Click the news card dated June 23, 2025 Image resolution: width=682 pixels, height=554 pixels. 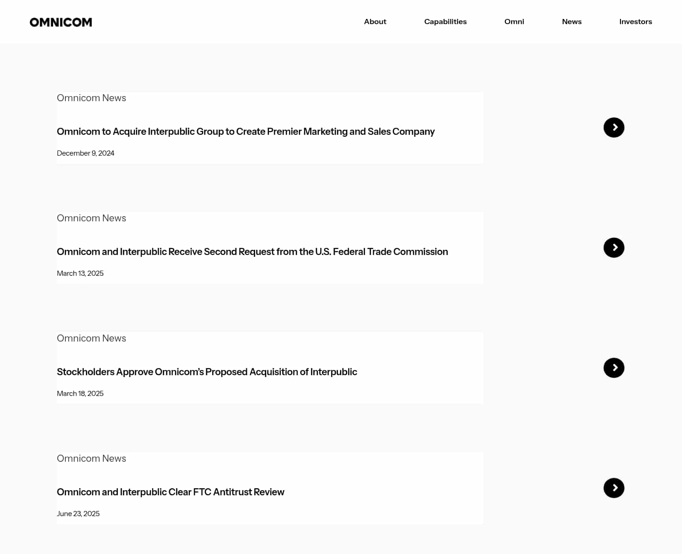click(x=270, y=488)
